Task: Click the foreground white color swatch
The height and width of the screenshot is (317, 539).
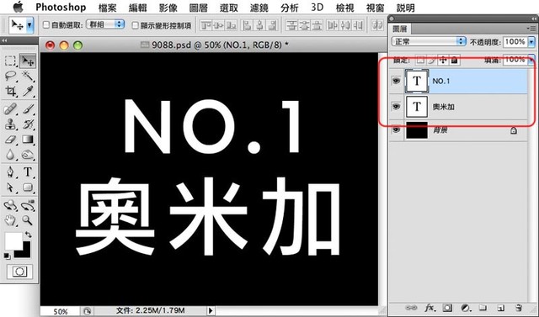Action: (13, 240)
